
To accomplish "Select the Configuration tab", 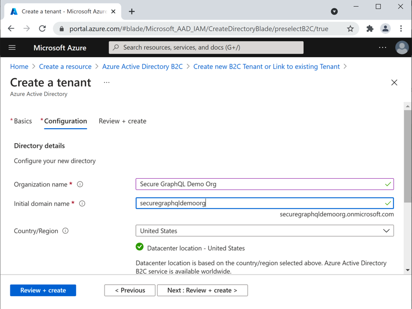I will click(65, 121).
